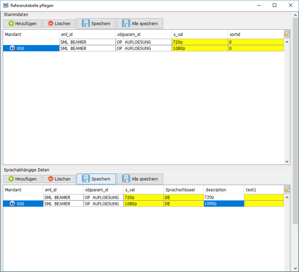Click the question mark icon in the selected Stammdaten row
This screenshot has width=299, height=272.
pos(13,48)
